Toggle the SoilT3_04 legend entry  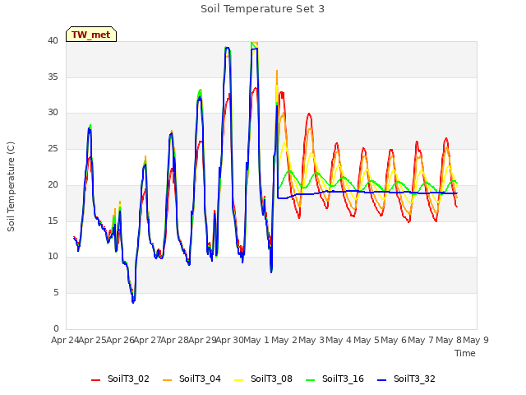[191, 379]
